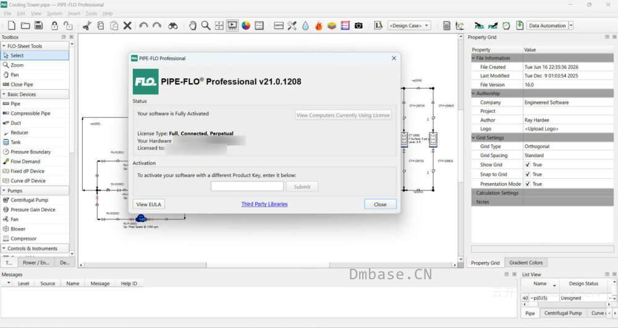
Task: Toggle the Snap to Grid checkbox
Action: [x=527, y=174]
